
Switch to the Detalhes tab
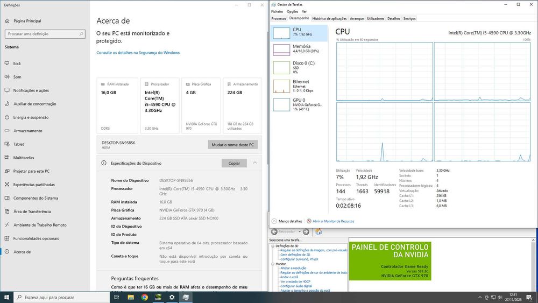(x=394, y=18)
